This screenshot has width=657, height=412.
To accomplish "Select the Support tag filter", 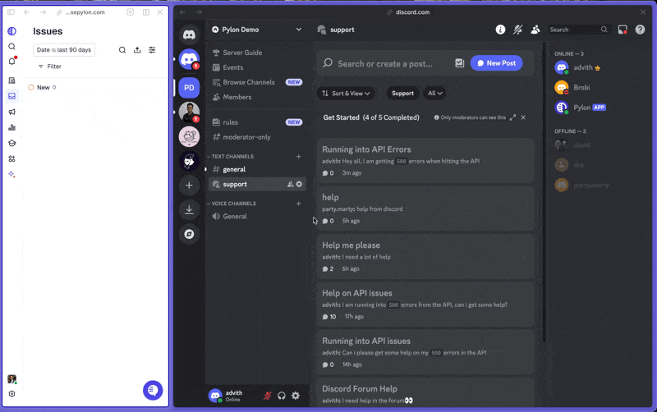I will [x=402, y=94].
